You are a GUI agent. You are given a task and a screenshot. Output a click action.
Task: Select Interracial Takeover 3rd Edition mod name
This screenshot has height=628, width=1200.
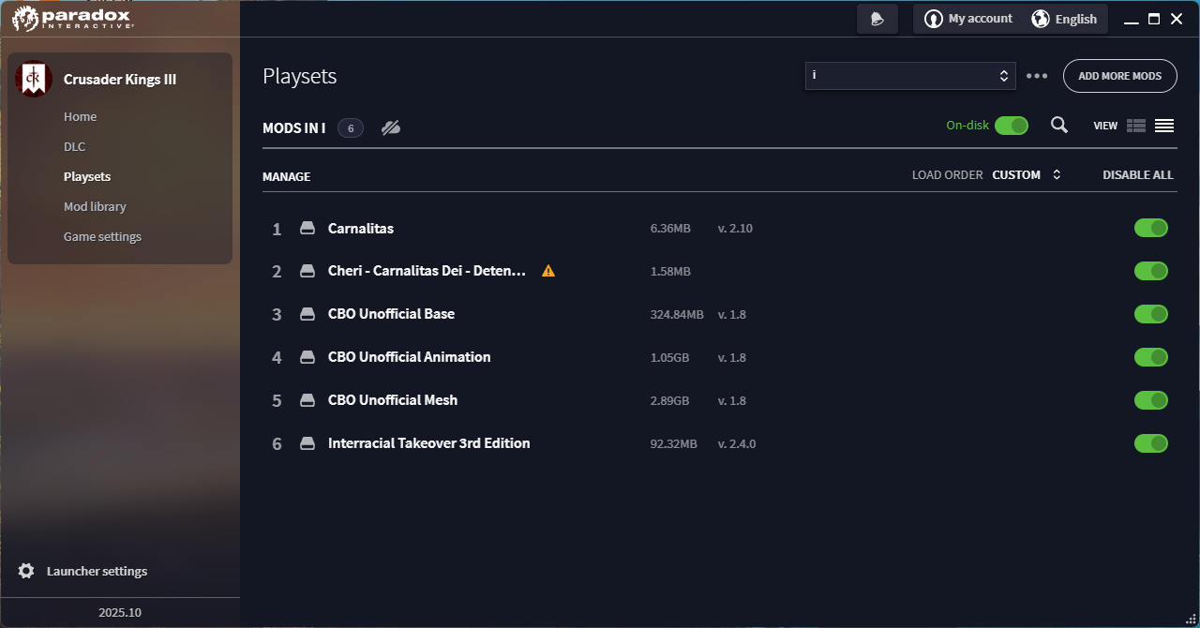429,443
